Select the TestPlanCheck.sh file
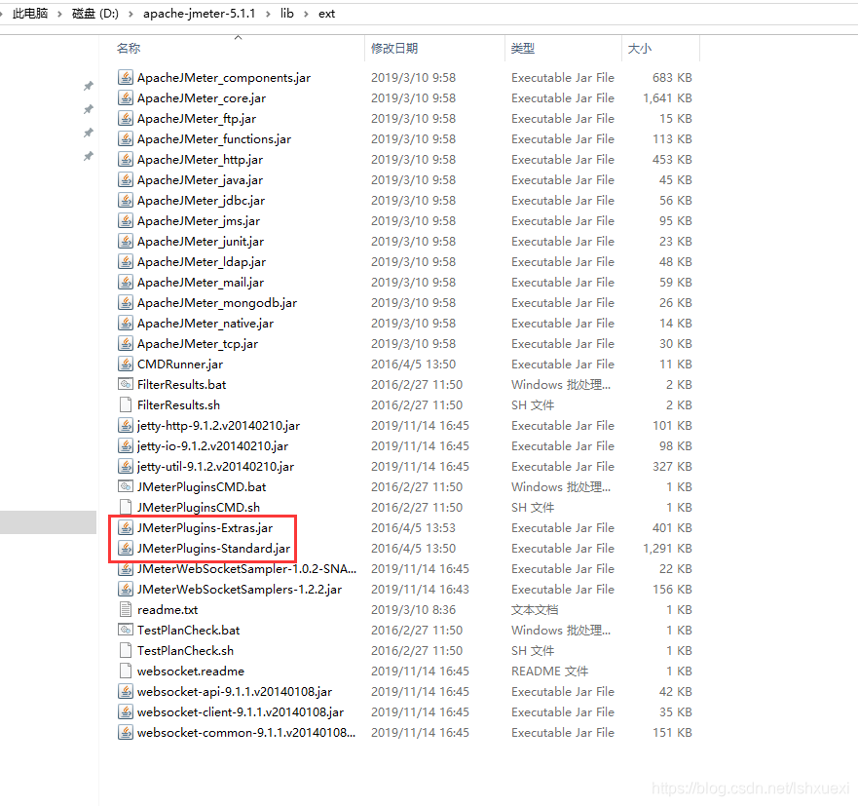This screenshot has width=858, height=806. [185, 650]
